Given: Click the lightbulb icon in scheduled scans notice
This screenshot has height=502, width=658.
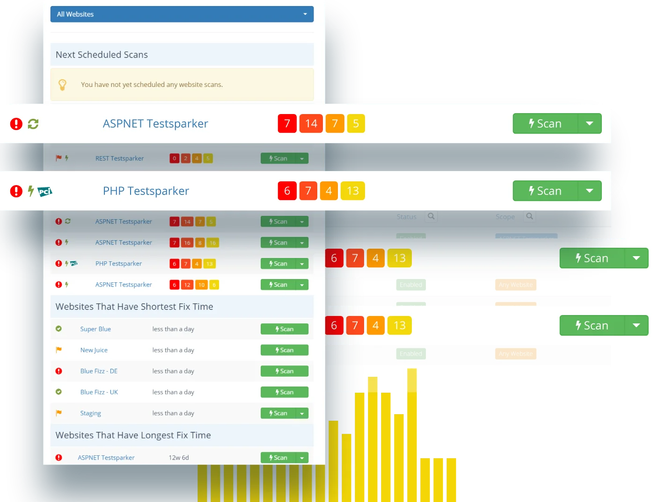Looking at the screenshot, I should point(62,85).
